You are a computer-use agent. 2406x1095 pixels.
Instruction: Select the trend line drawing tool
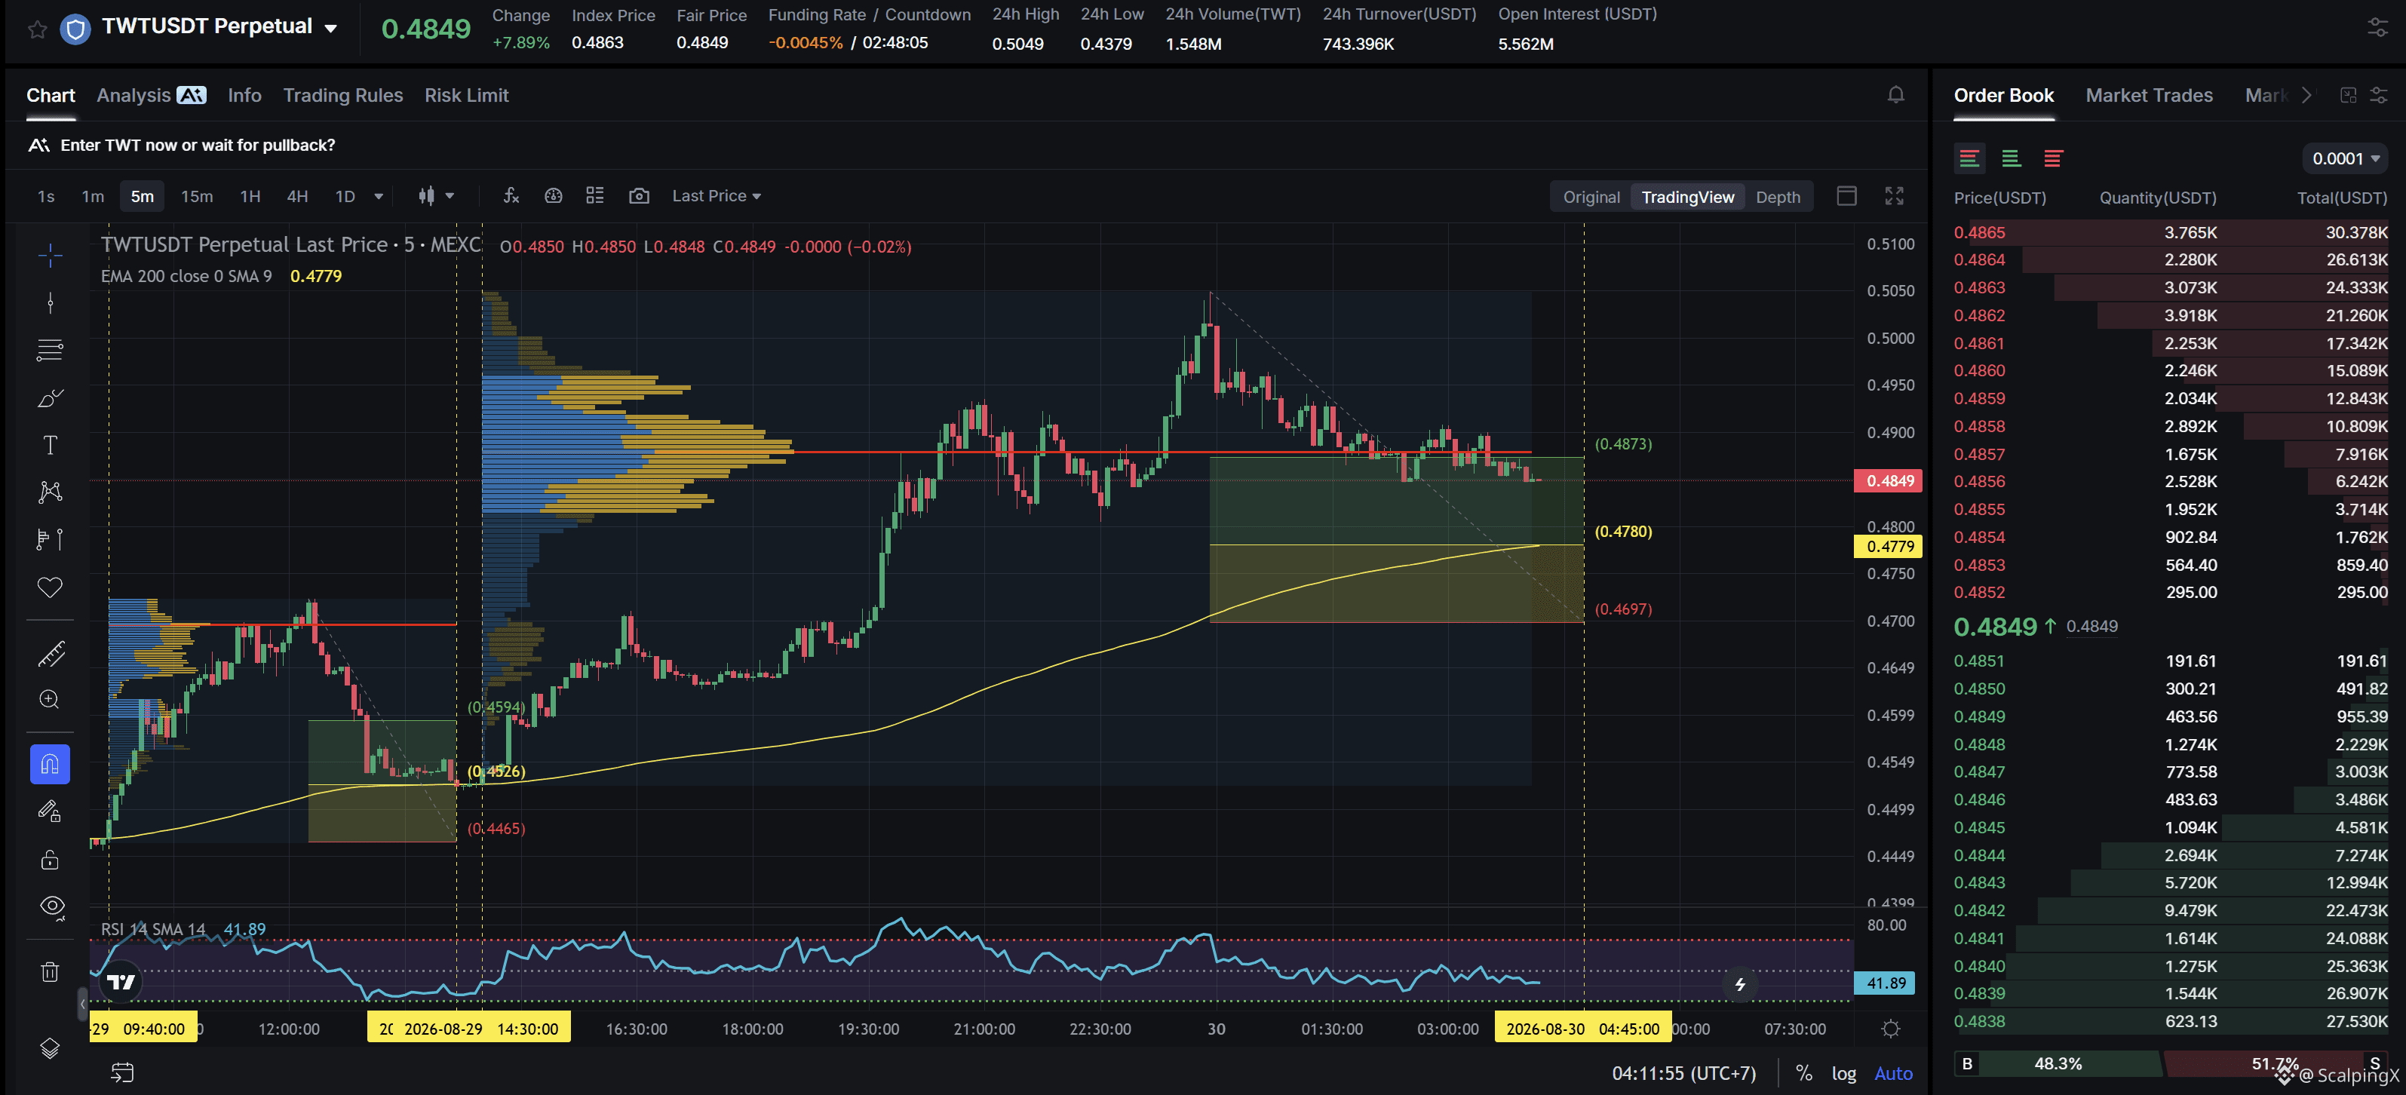coord(51,302)
